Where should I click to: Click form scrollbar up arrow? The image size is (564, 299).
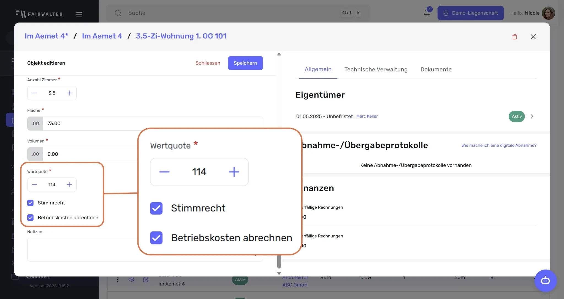click(279, 54)
